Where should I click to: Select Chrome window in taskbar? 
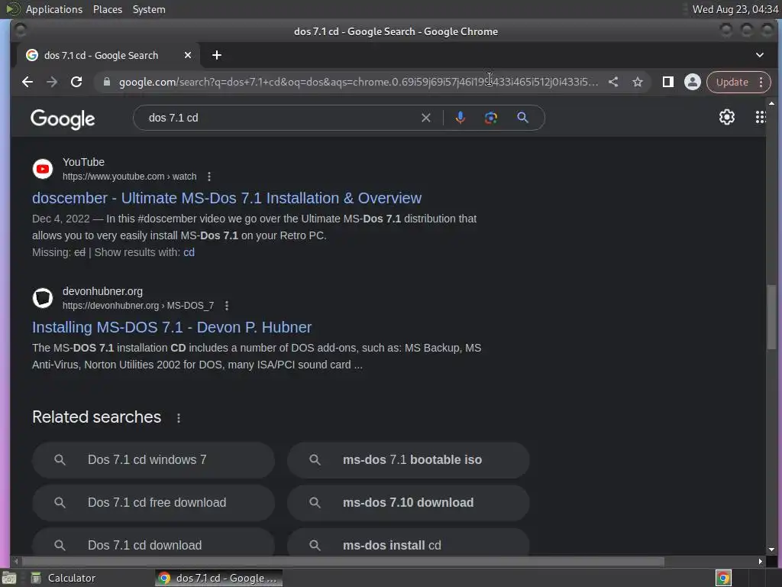point(218,578)
